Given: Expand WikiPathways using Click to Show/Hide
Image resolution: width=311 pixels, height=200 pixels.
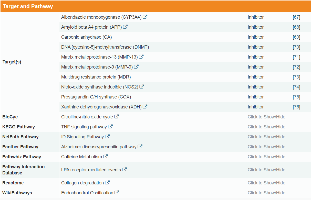Looking at the screenshot, I should [x=266, y=193].
